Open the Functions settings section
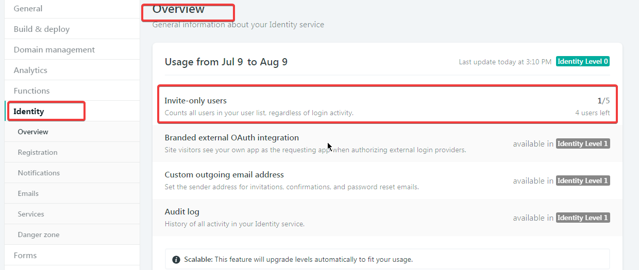639x270 pixels. tap(32, 91)
